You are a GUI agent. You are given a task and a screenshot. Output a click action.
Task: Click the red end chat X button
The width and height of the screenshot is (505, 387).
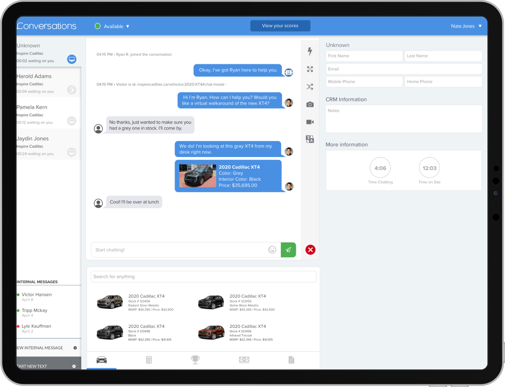pos(310,250)
